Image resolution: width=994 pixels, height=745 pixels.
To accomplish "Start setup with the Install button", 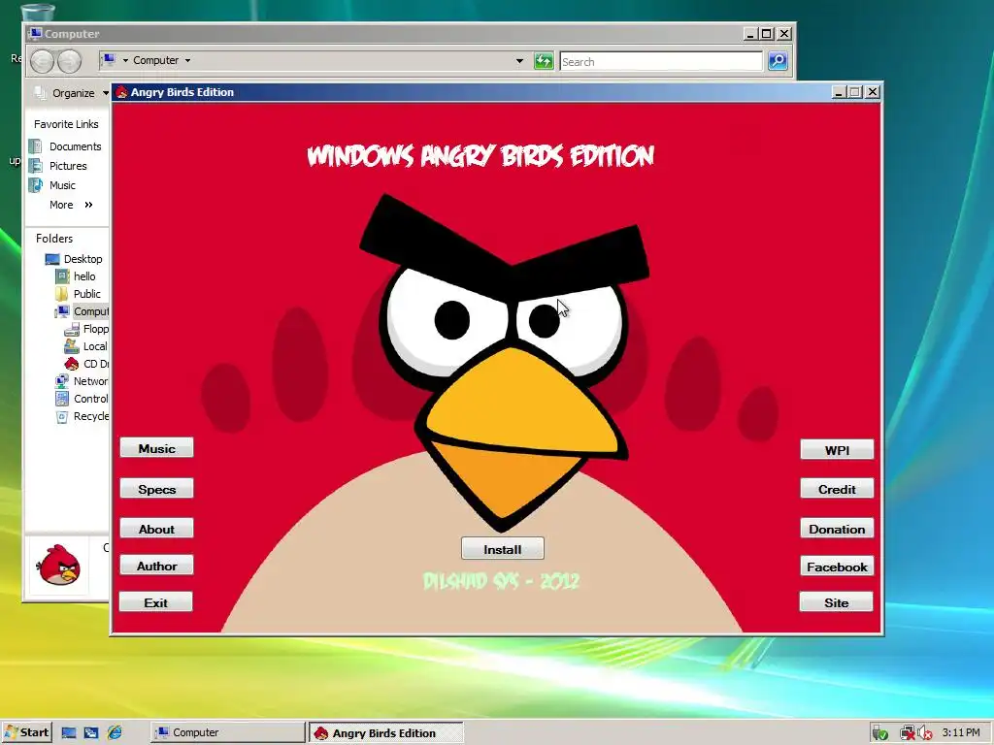I will (x=503, y=549).
